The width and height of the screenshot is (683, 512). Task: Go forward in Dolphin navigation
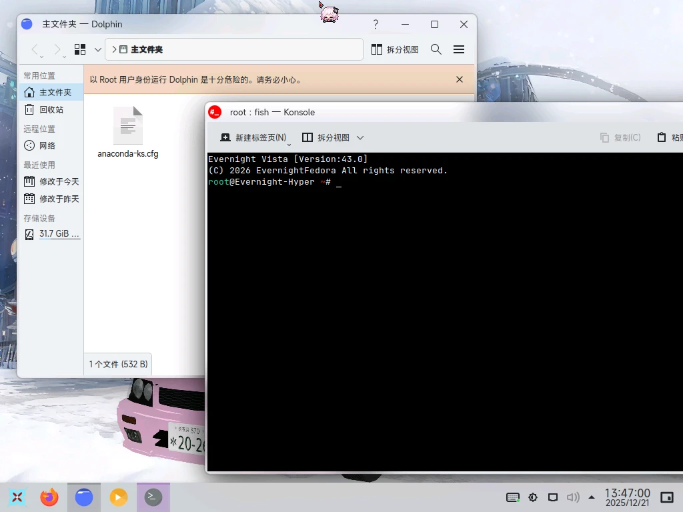click(x=57, y=49)
